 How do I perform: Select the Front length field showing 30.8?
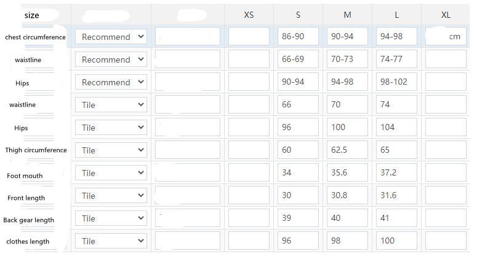347,196
